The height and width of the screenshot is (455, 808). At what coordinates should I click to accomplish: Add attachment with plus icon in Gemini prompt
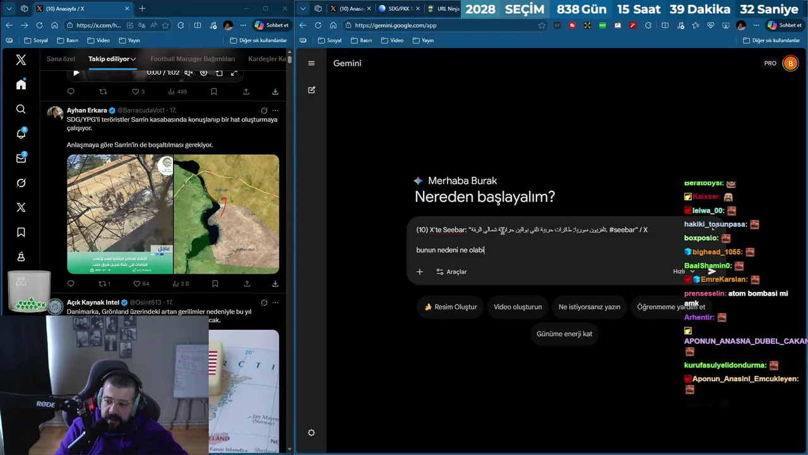pos(420,272)
